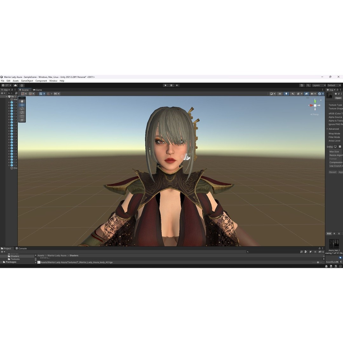Click the activity checkmark icon in status bar
The image size is (343, 343).
(340, 266)
